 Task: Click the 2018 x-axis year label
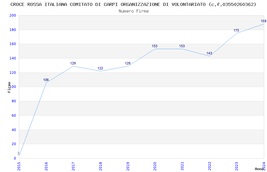click(101, 166)
